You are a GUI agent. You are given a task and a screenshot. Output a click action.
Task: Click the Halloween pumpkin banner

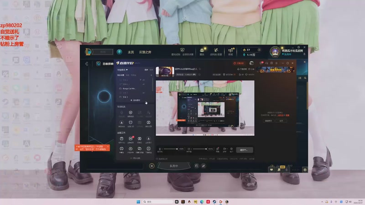pyautogui.click(x=276, y=70)
